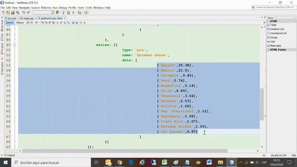The image size is (297, 167).
Task: Collapse the series code fold at line 49
Action: pyautogui.click(x=15, y=45)
